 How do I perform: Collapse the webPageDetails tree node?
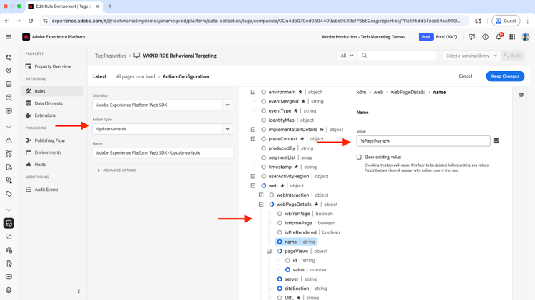pyautogui.click(x=261, y=205)
